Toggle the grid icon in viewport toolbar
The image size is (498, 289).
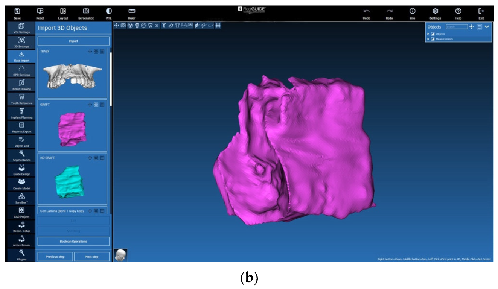click(218, 26)
